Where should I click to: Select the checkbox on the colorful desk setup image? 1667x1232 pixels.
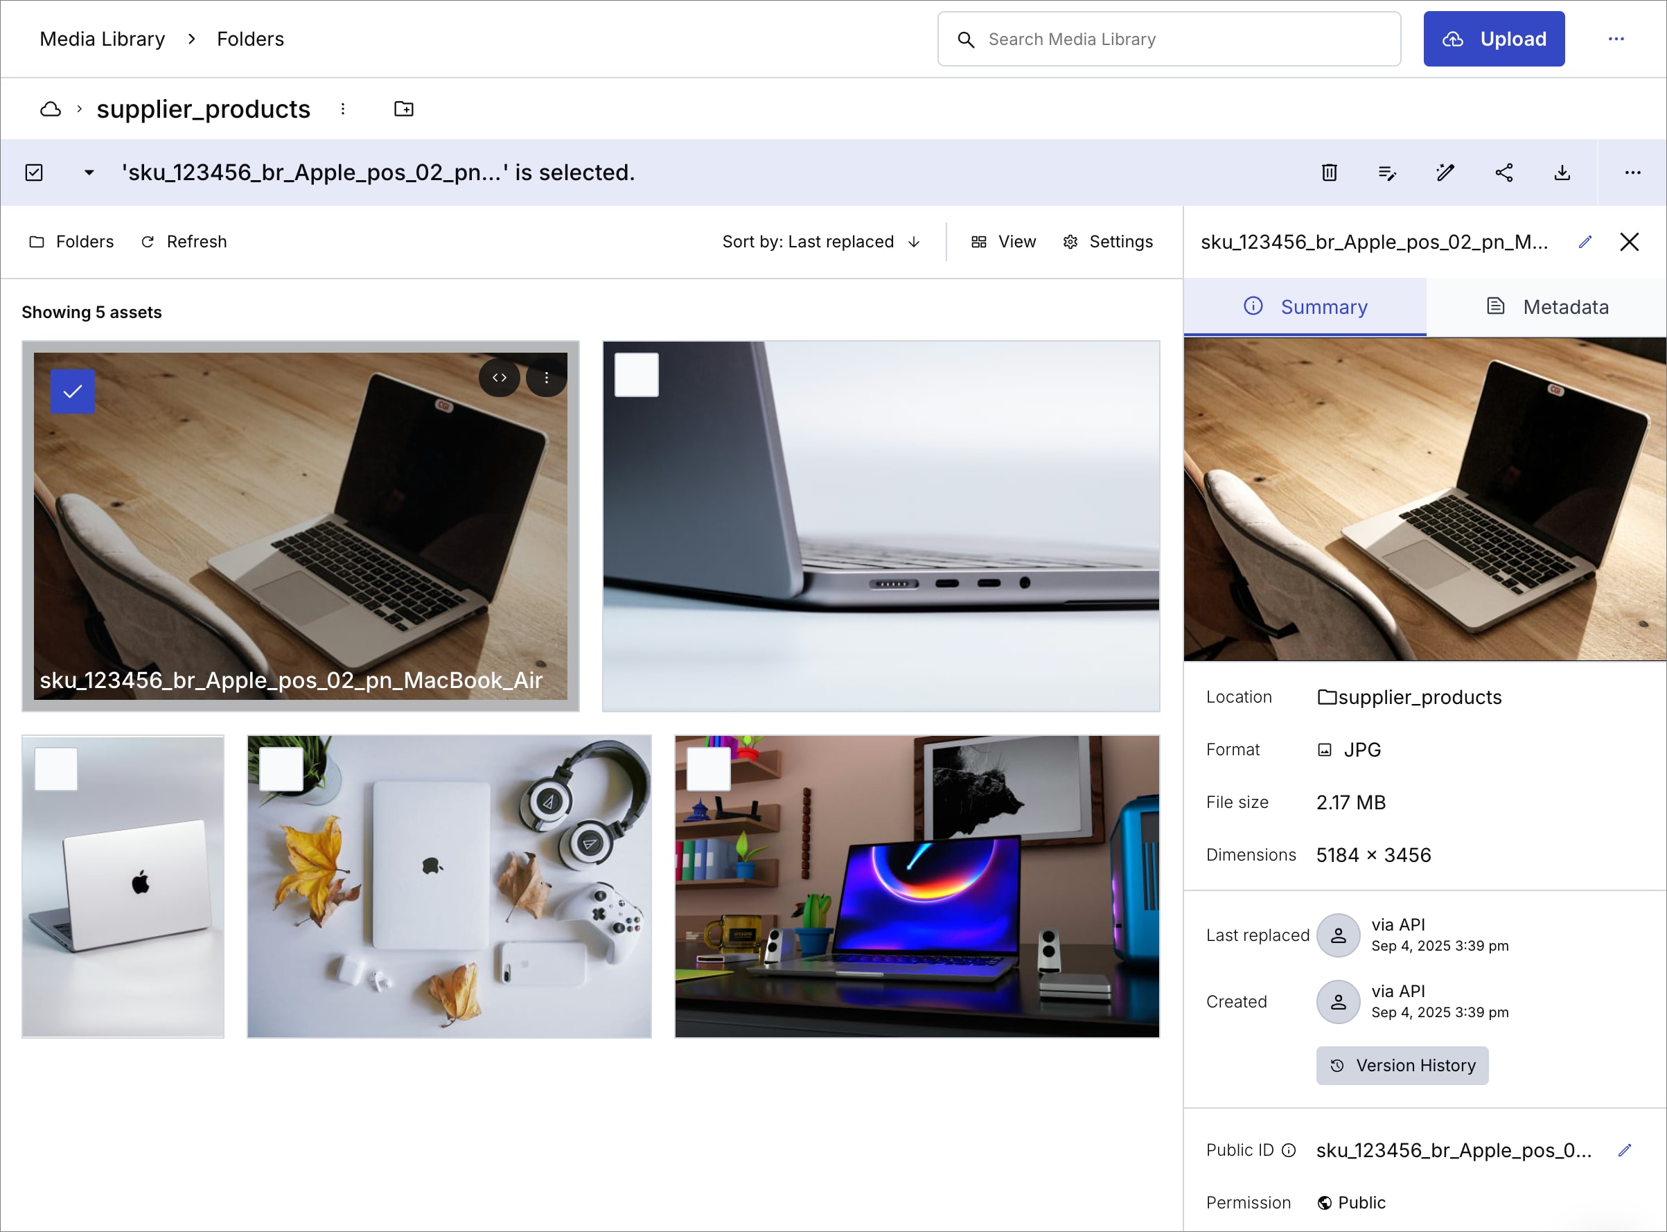(707, 769)
